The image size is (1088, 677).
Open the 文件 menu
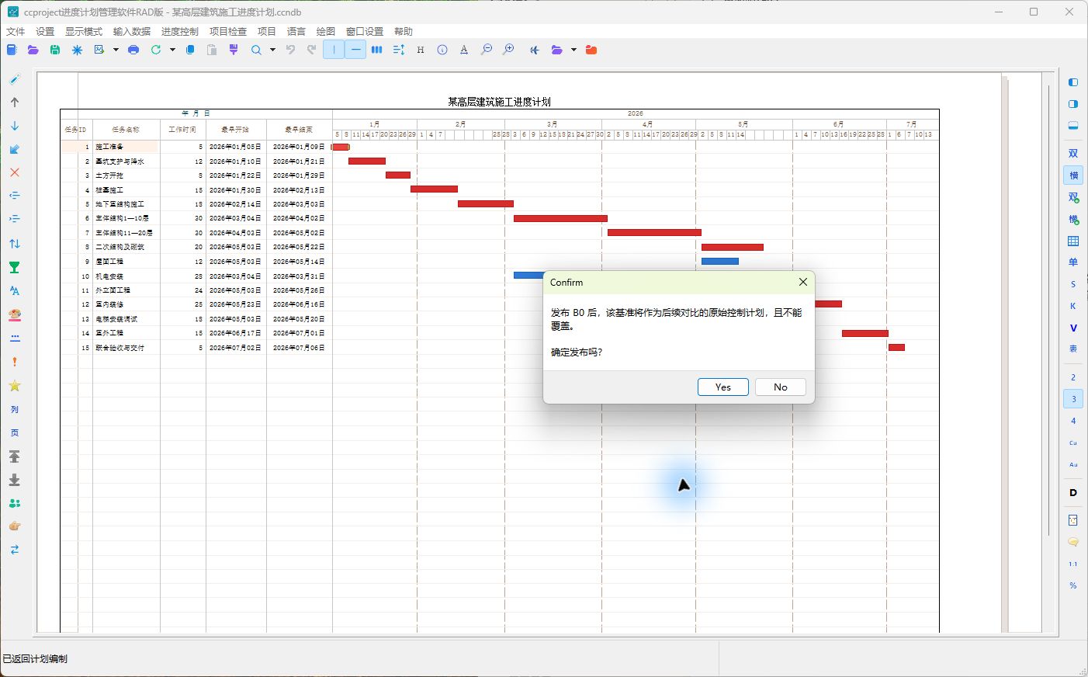click(x=16, y=31)
